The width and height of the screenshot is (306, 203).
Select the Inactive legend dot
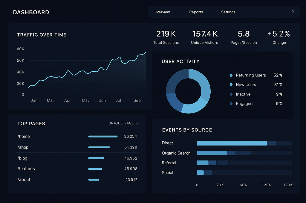click(231, 94)
